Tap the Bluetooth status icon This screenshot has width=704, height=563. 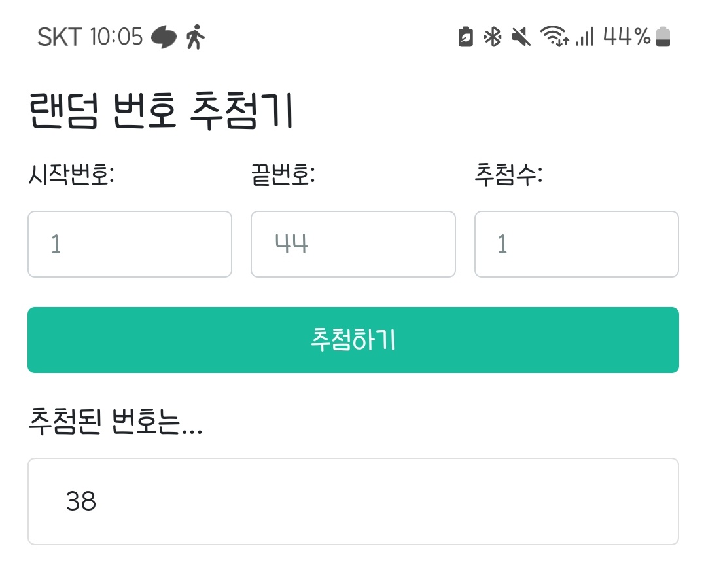(492, 37)
